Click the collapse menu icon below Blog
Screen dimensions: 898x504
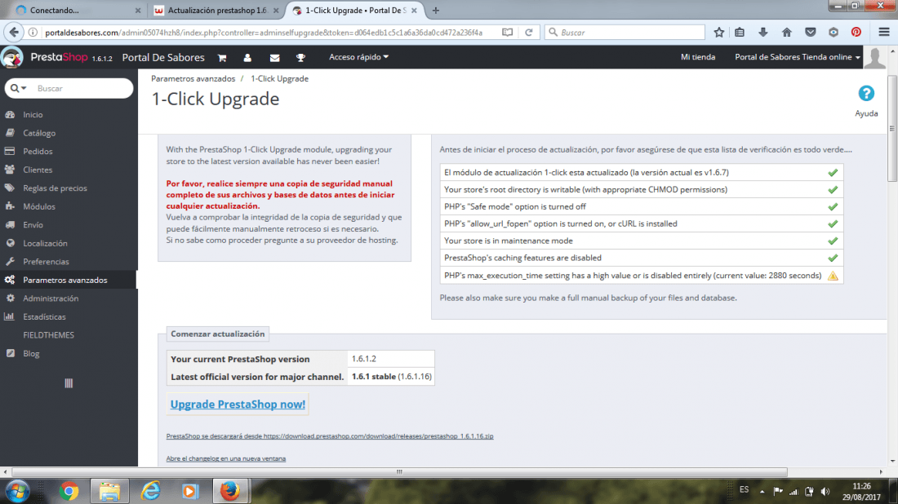click(x=69, y=383)
